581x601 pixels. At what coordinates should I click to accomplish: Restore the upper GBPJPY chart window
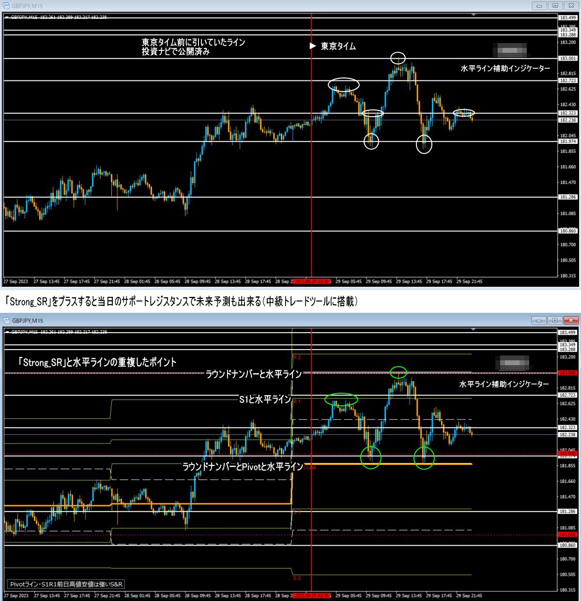(x=555, y=6)
